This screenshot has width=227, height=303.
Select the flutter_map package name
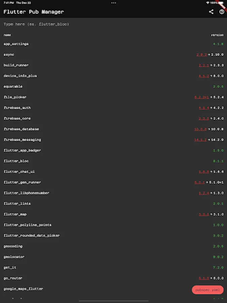coord(15,214)
